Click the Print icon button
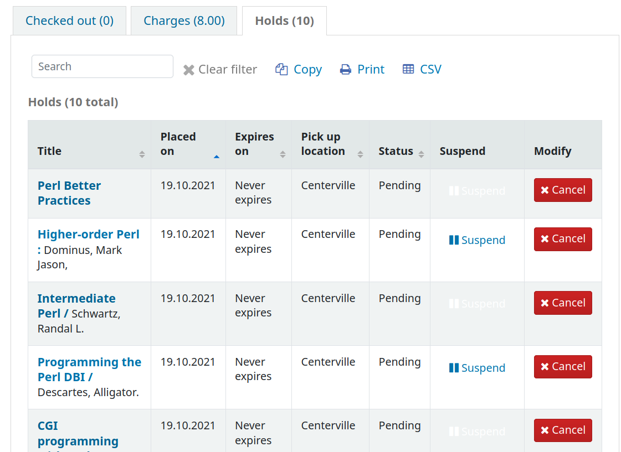 coord(346,70)
